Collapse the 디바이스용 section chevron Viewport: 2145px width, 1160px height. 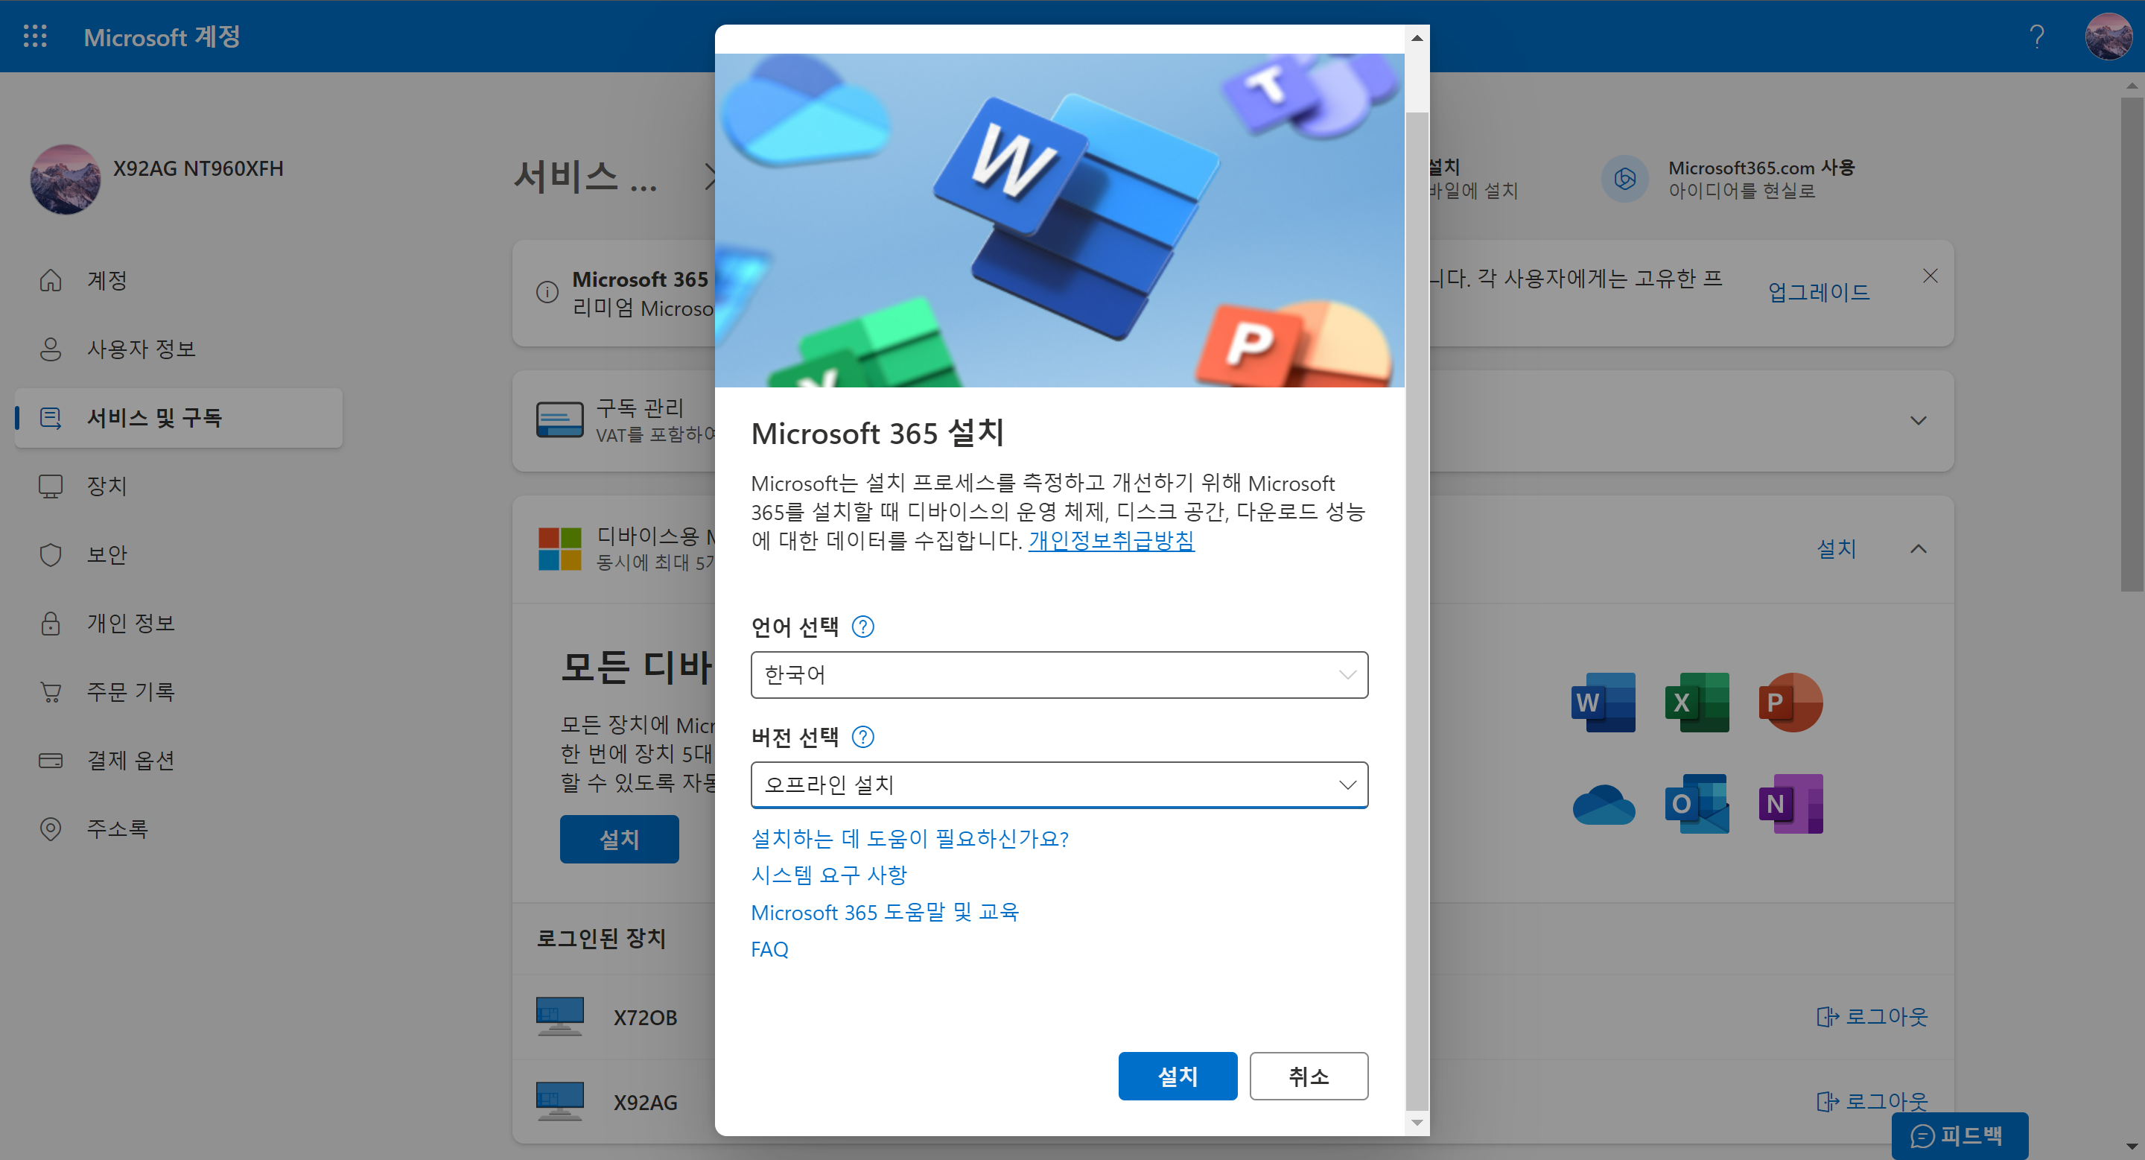point(1919,549)
